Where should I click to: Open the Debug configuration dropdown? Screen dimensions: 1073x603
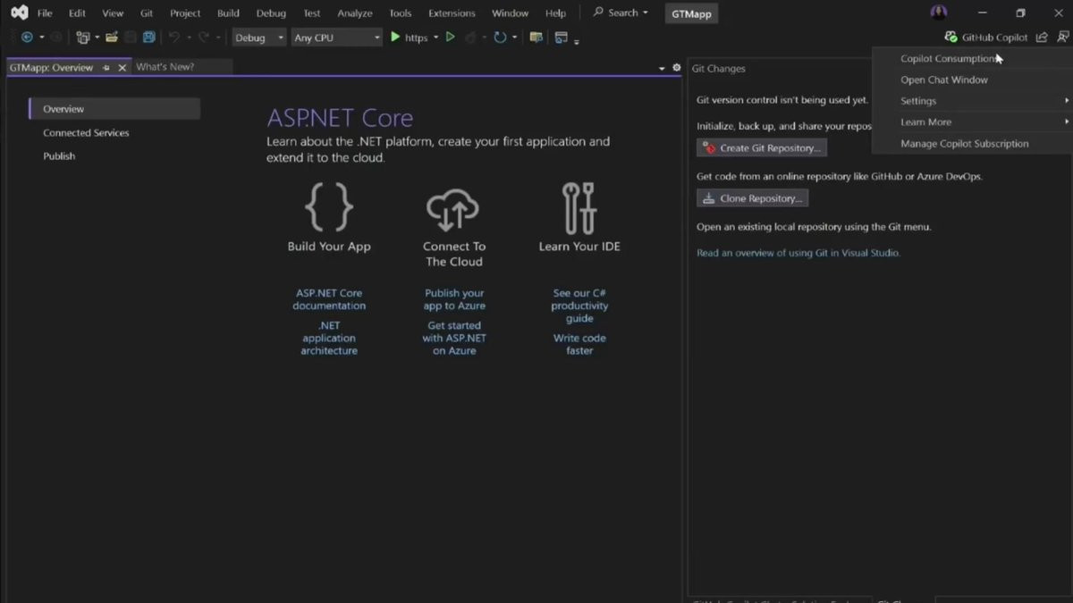(x=259, y=38)
